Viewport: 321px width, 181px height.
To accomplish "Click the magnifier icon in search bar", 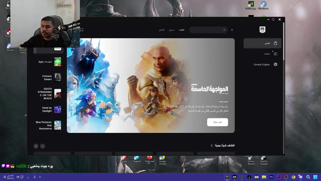I will pyautogui.click(x=224, y=30).
